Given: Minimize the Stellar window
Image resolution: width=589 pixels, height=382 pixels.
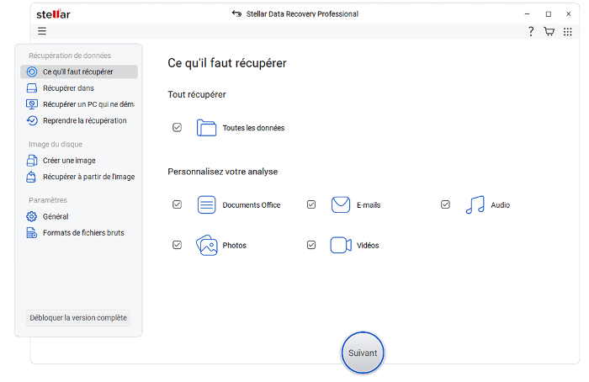Looking at the screenshot, I should [527, 14].
